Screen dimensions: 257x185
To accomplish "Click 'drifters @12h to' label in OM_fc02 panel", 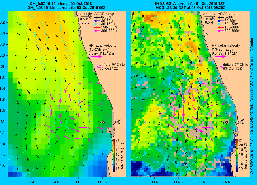I will 112,65.
